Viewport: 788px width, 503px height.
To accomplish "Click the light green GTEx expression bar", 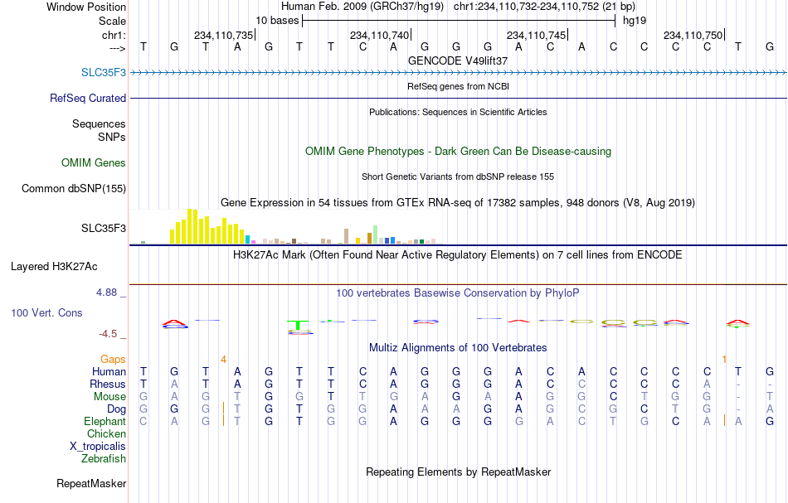I will (x=375, y=235).
